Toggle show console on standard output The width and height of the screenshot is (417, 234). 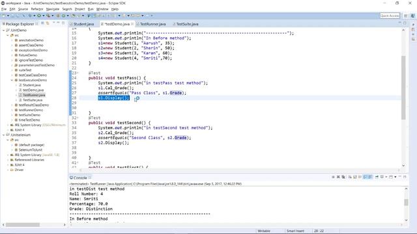[365, 177]
